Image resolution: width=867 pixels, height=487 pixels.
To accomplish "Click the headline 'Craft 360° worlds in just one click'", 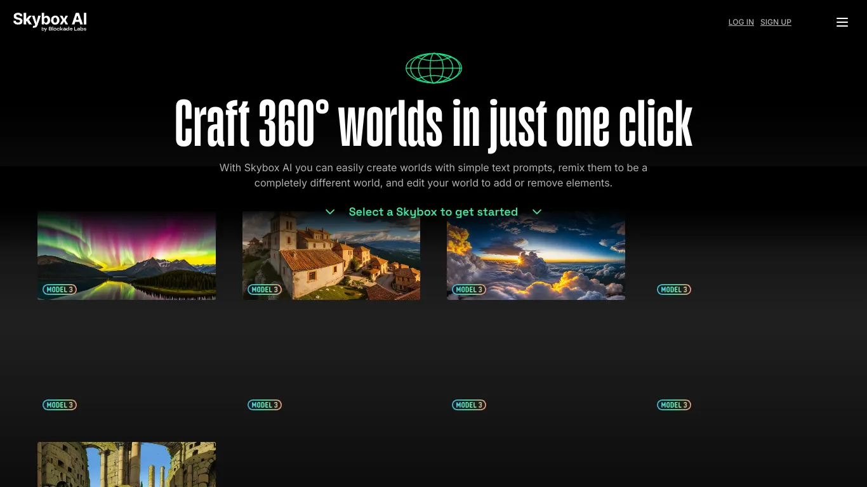I will [x=433, y=124].
